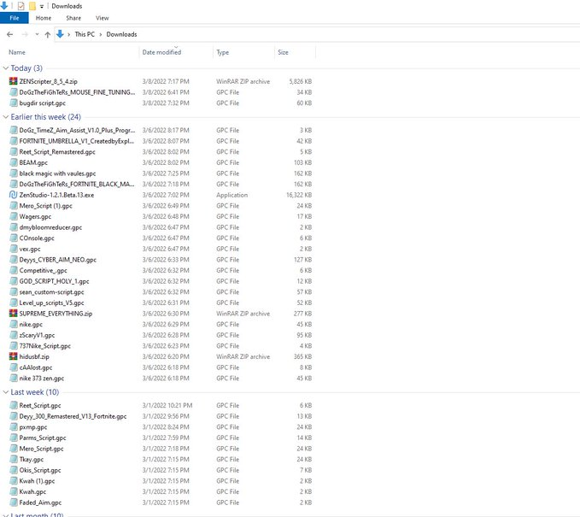The image size is (580, 517).
Task: Click the hidusbf.zip archive icon
Action: 14,356
